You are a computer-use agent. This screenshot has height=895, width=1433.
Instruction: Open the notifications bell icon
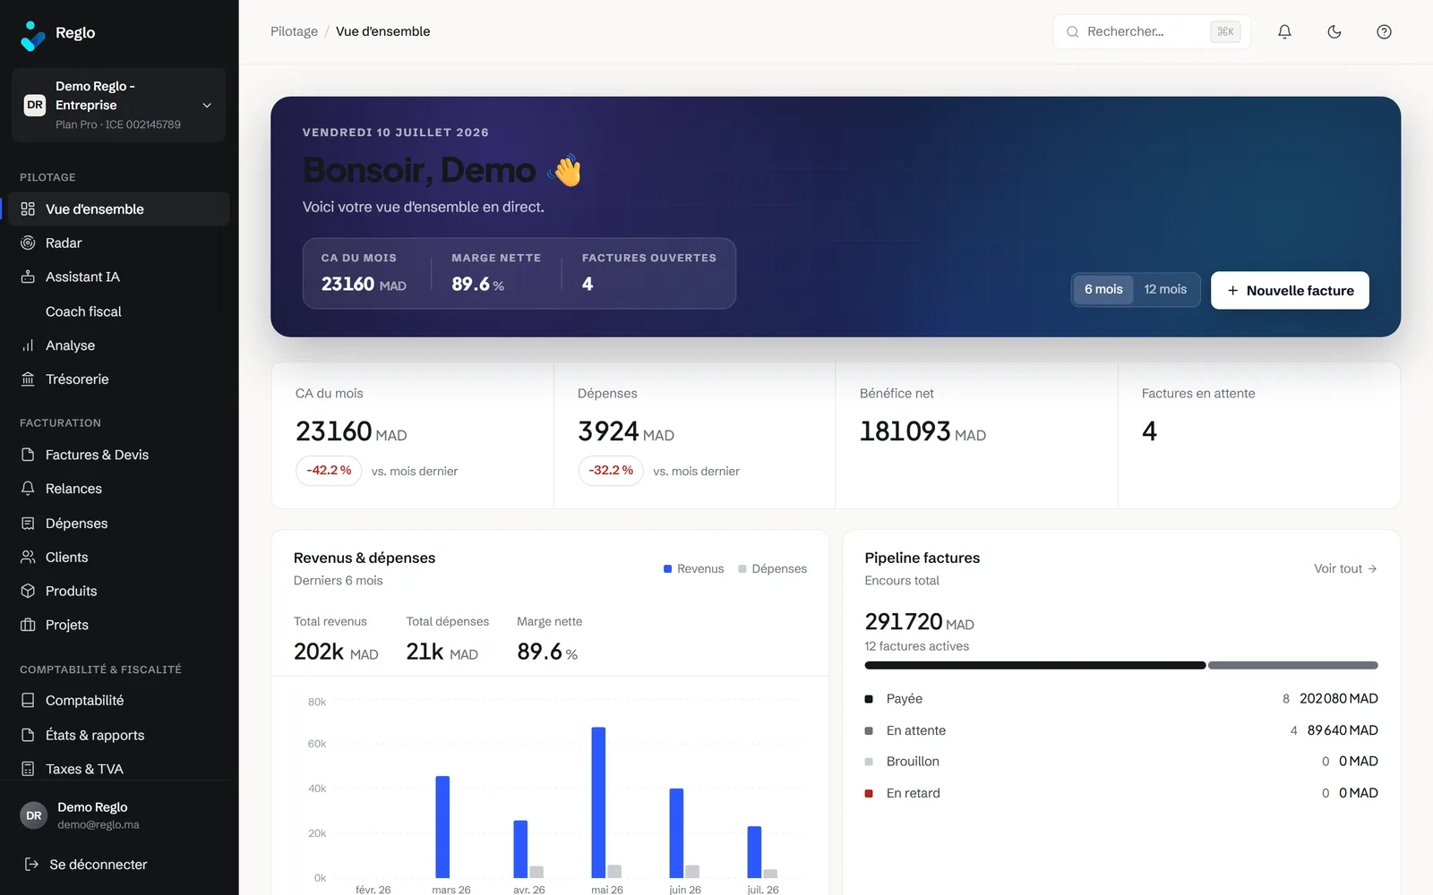tap(1284, 32)
